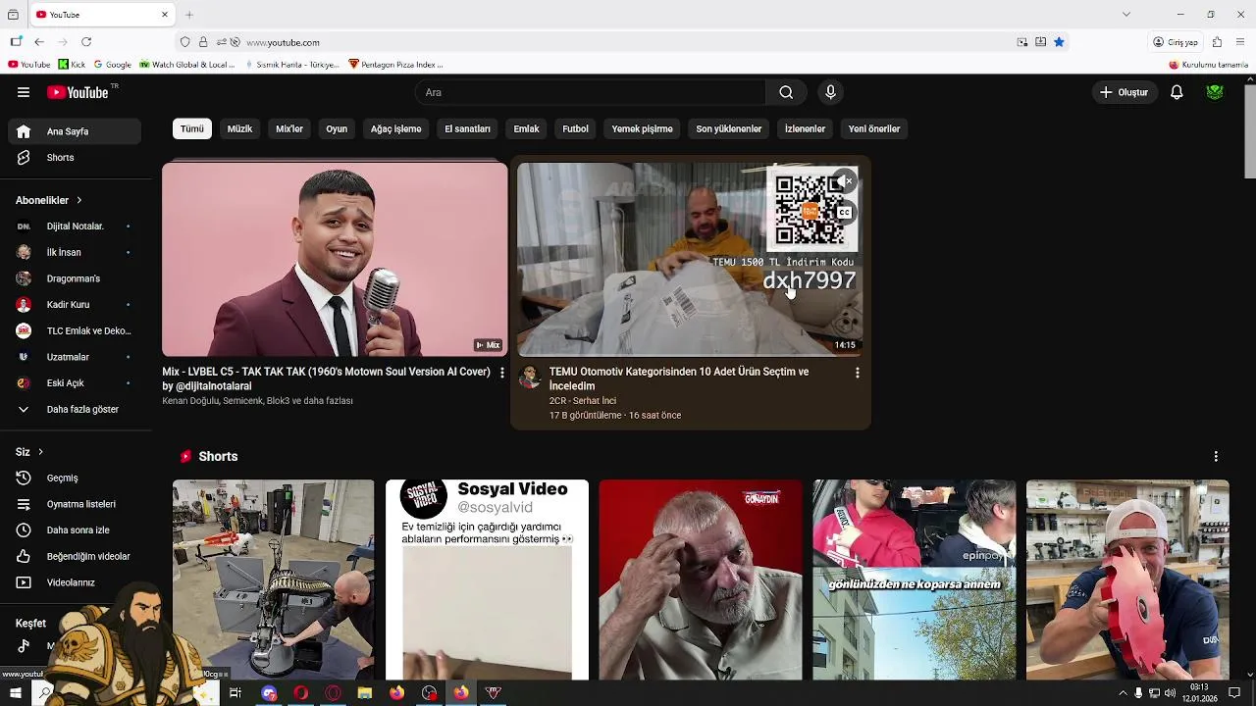The height and width of the screenshot is (706, 1256).
Task: Select the Futbol filter chip
Action: (x=575, y=128)
